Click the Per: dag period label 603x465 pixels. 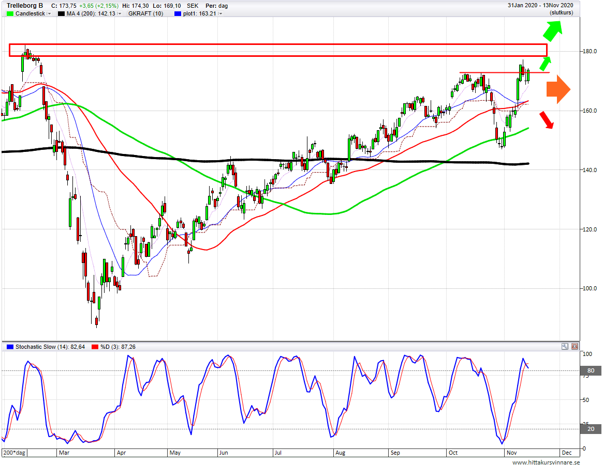point(216,6)
